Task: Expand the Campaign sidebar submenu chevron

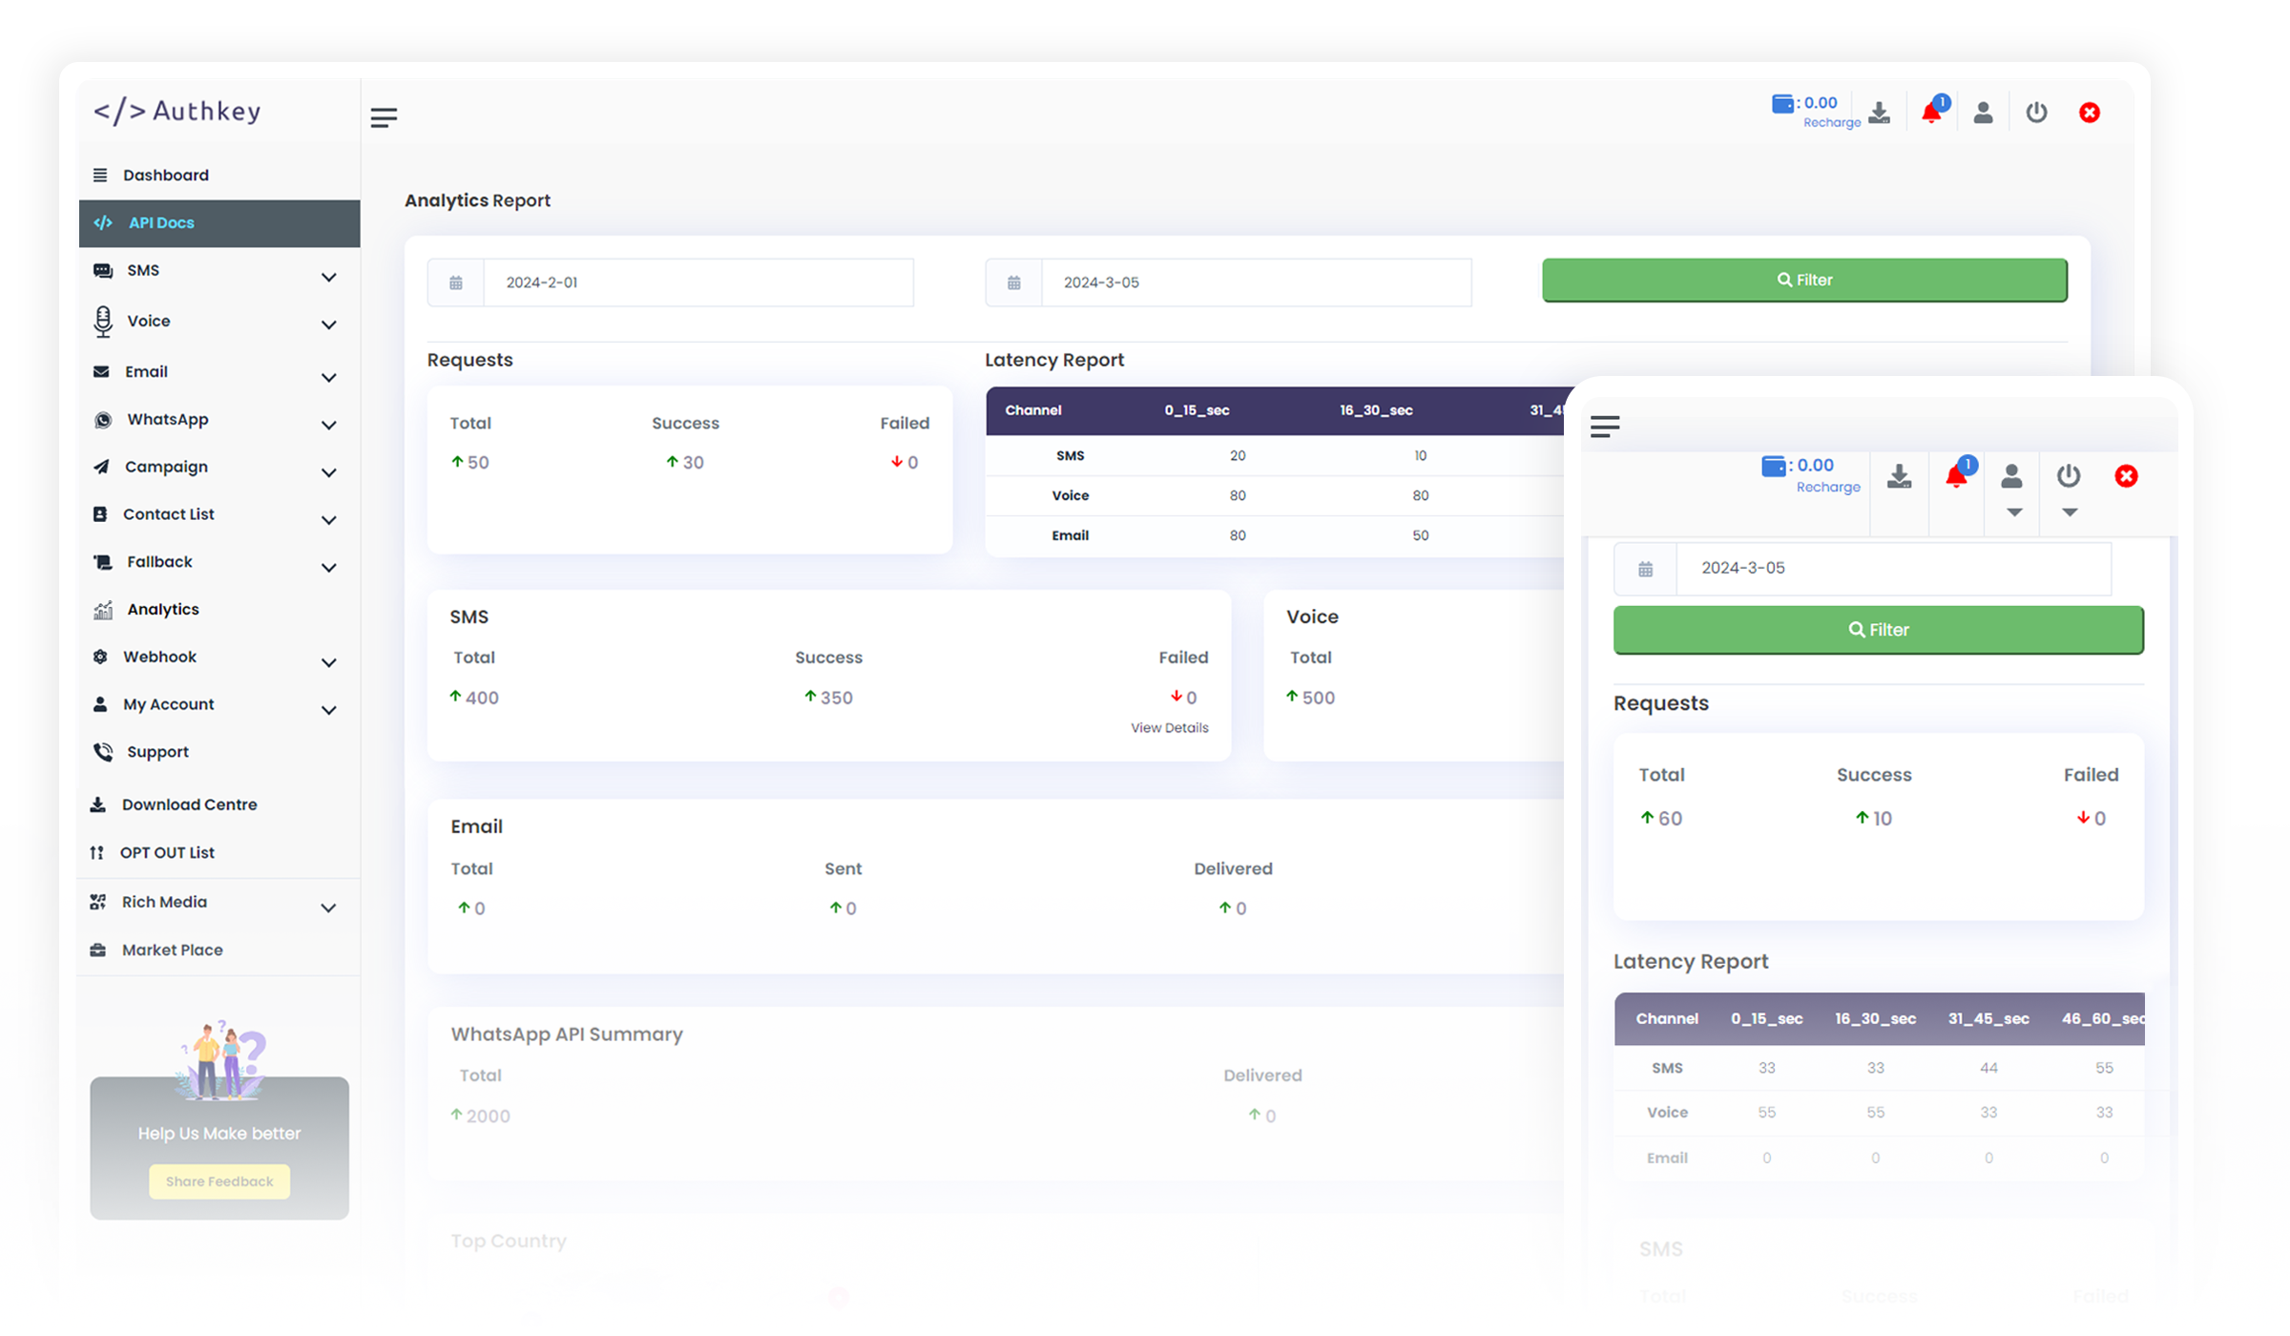Action: [x=329, y=473]
